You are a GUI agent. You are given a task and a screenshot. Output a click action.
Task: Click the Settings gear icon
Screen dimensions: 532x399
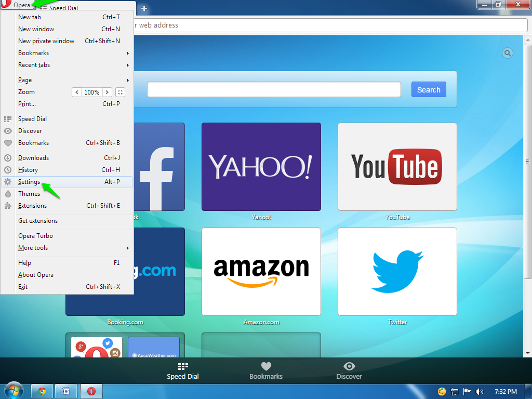8,182
